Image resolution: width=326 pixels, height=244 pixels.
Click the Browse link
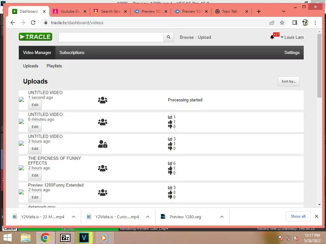187,37
